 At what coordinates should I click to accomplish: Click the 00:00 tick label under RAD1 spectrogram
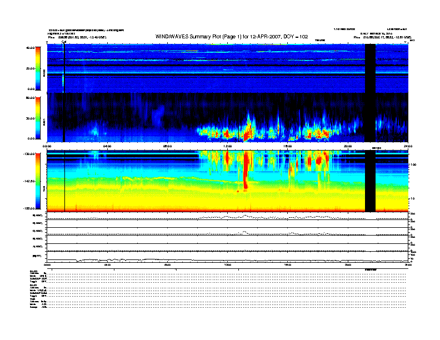[x=47, y=146]
